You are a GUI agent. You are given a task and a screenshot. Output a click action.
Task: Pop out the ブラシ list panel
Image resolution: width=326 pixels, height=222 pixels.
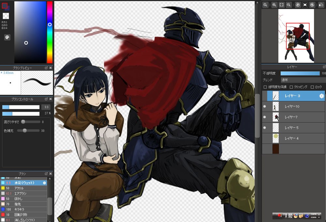click(x=46, y=173)
